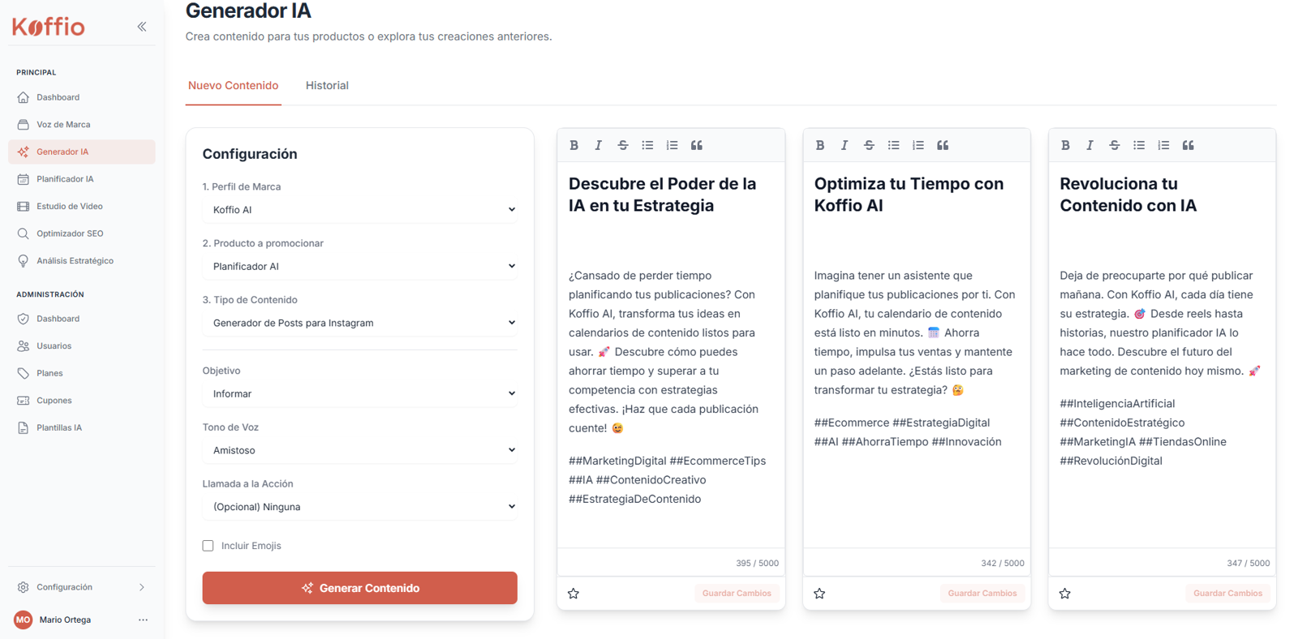Open the Perfil de Marca dropdown
The image size is (1298, 639).
point(359,210)
